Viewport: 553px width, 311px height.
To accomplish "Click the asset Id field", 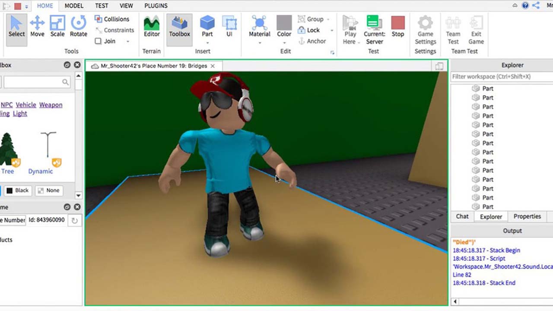I will [47, 220].
